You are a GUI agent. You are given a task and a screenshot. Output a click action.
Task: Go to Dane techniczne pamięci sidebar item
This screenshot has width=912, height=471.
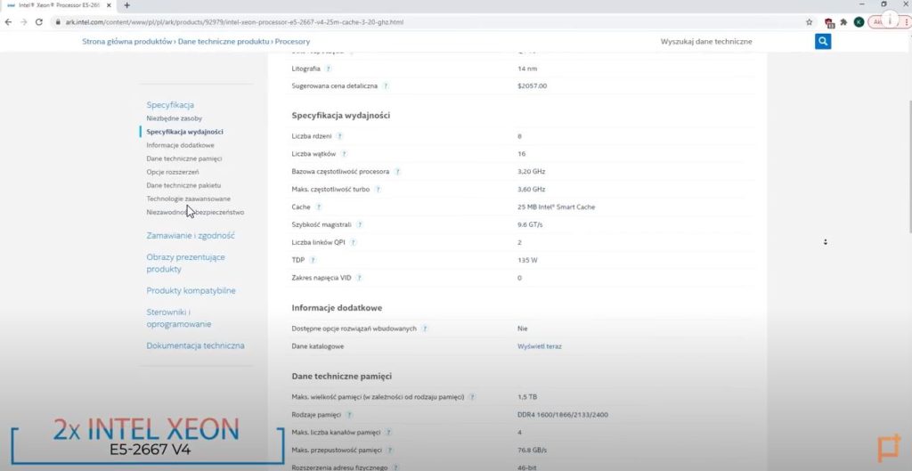pyautogui.click(x=184, y=158)
